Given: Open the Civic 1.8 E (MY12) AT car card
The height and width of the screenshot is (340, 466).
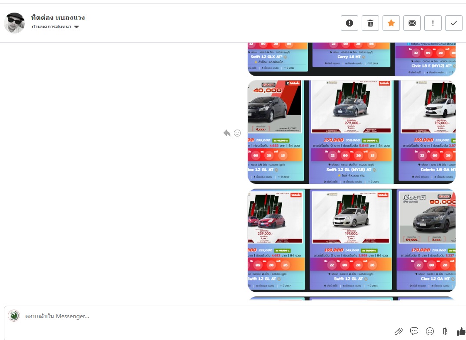Looking at the screenshot, I should [426, 59].
